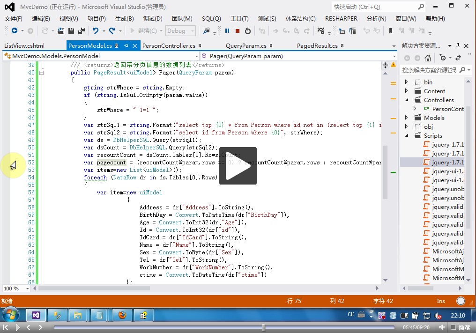Open the 调试(D) menu

(x=153, y=19)
